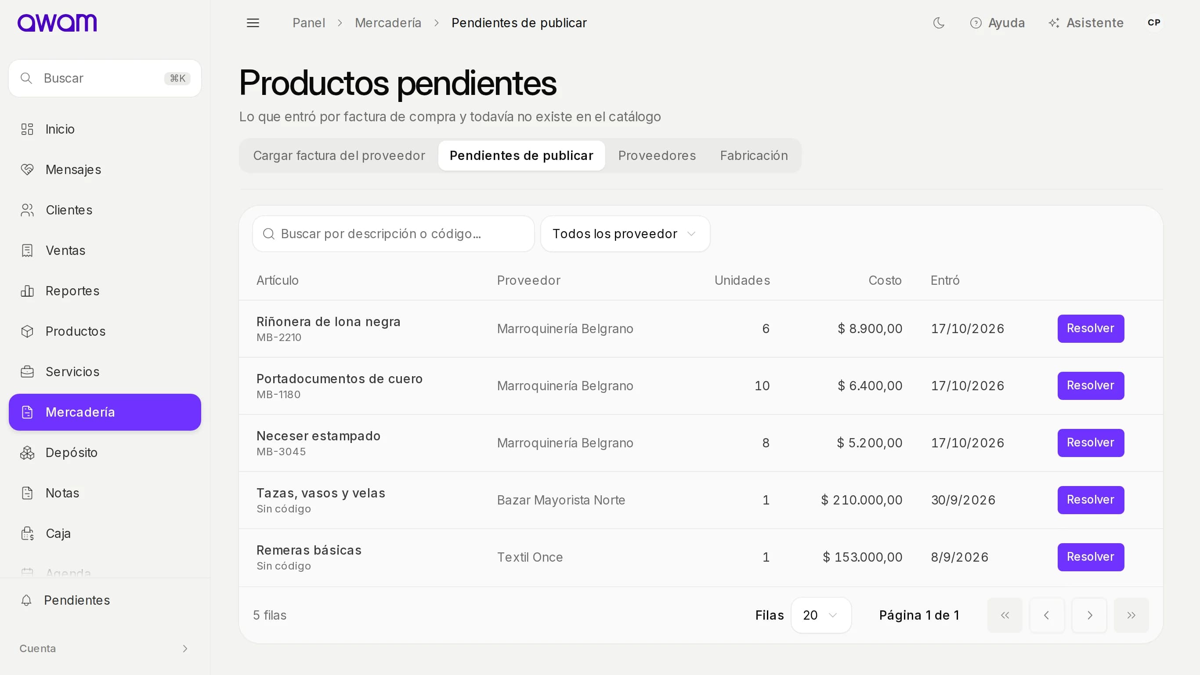Click the $ 210.000,00 cost cell
This screenshot has height=675, width=1200.
[x=861, y=500]
